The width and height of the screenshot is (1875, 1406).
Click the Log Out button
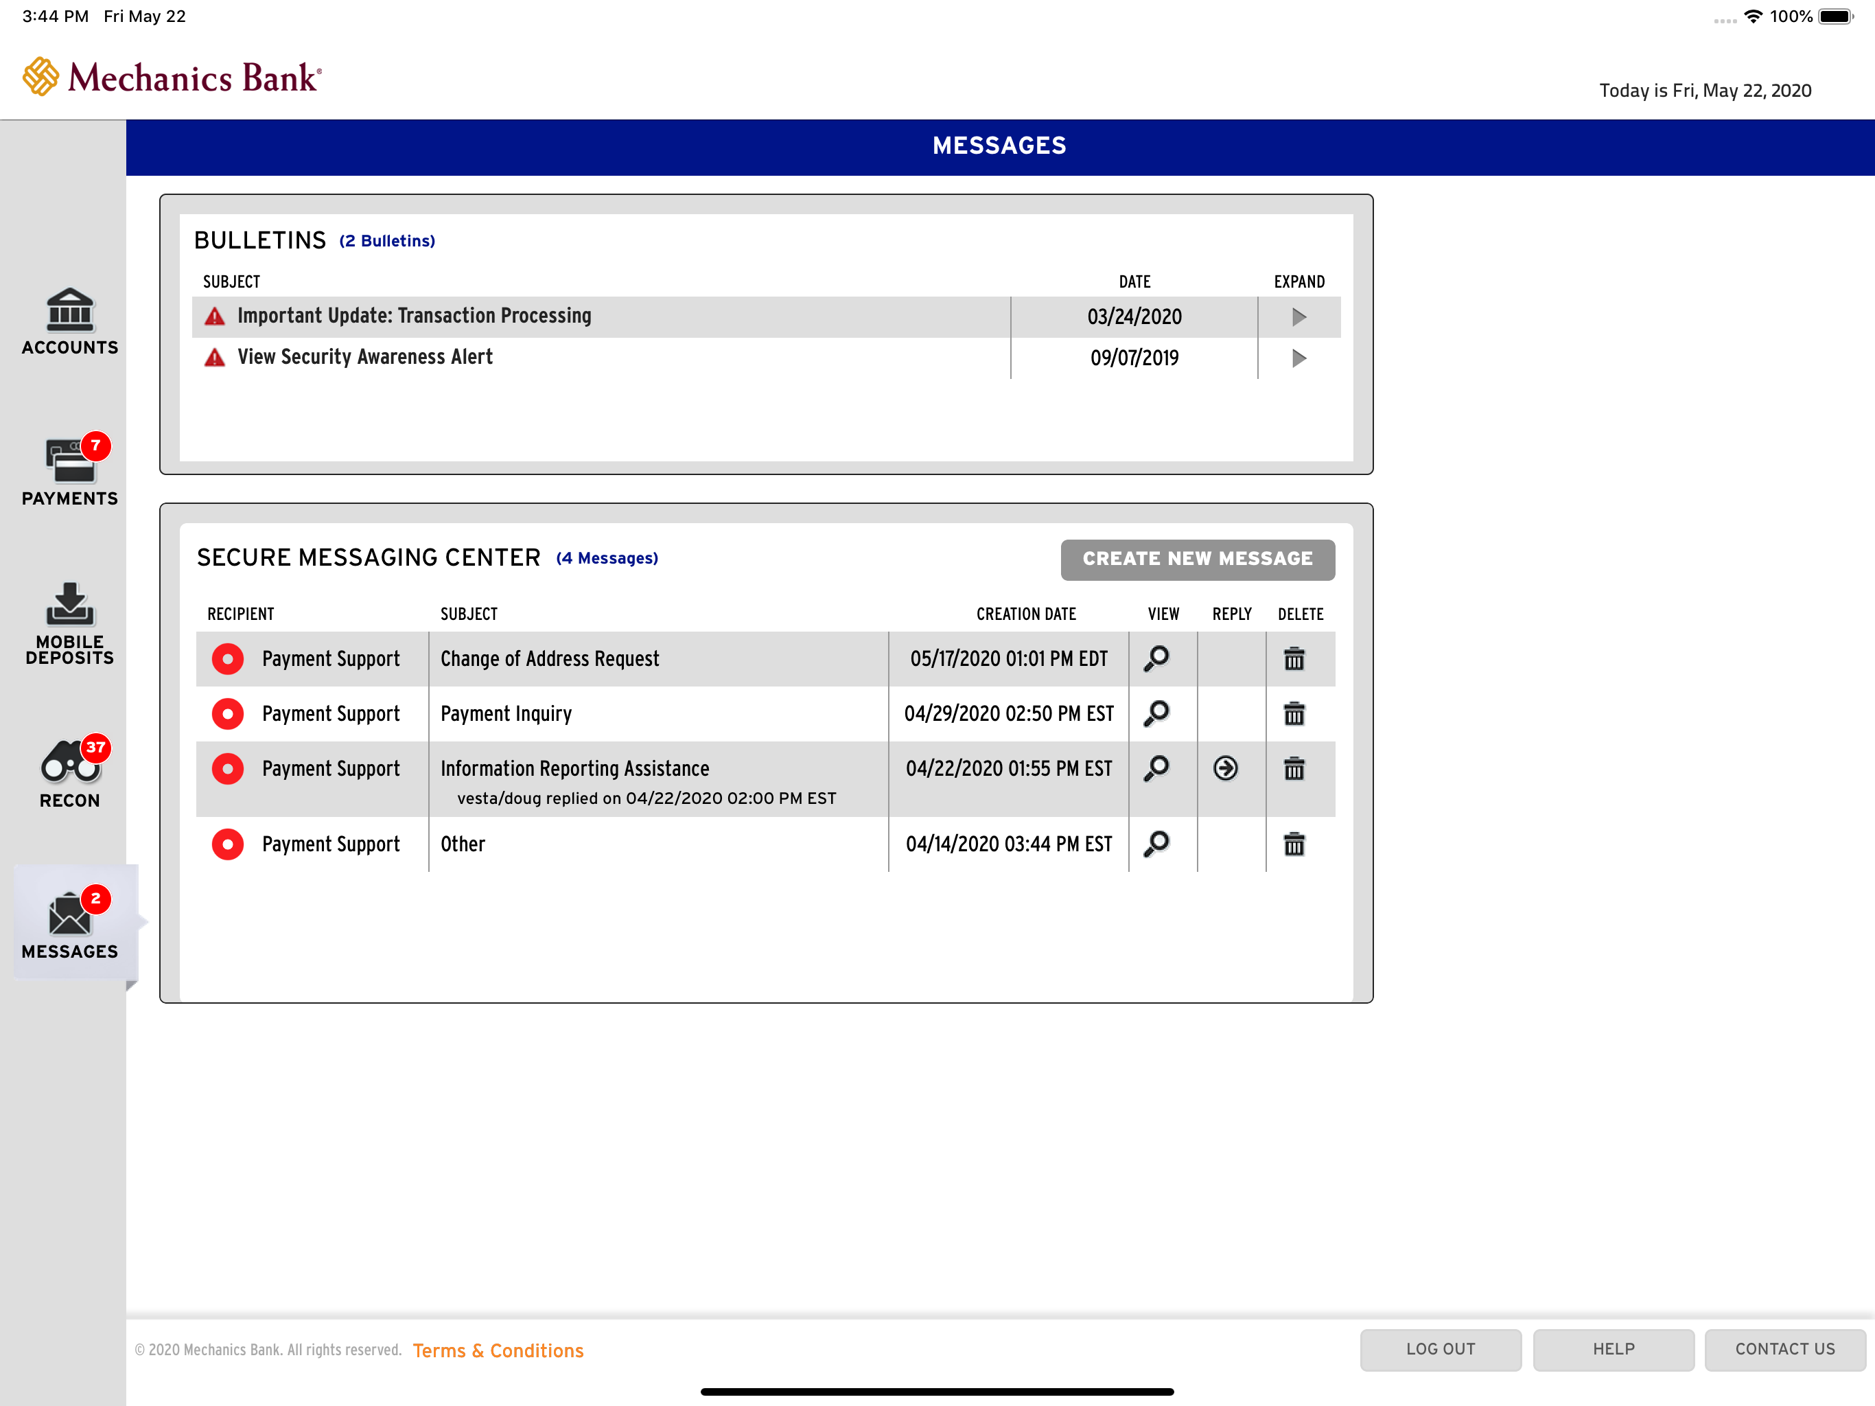tap(1440, 1349)
